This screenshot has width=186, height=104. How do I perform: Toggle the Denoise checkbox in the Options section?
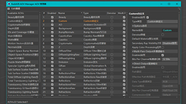click(163, 35)
